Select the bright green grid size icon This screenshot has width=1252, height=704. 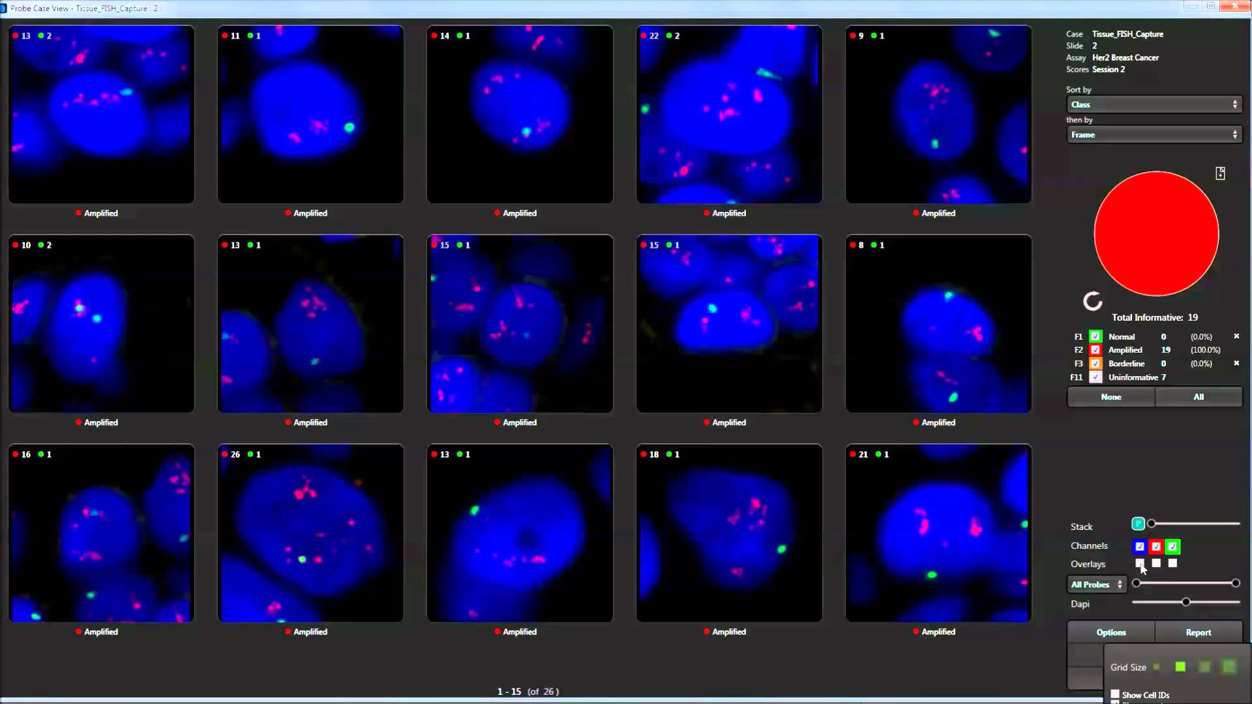tap(1180, 667)
